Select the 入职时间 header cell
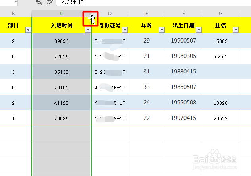The height and width of the screenshot is (176, 251). point(62,25)
